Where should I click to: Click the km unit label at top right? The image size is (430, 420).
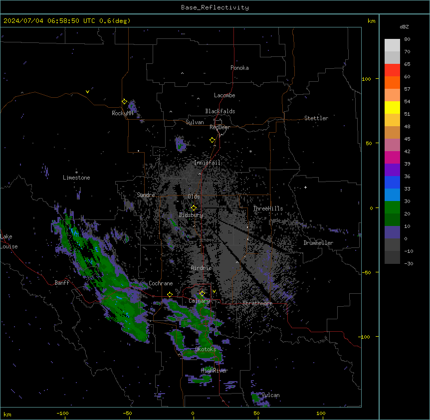[x=372, y=21]
